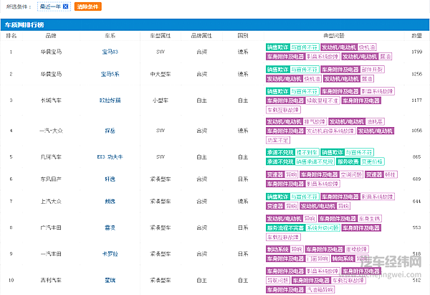This screenshot has width=430, height=295.
Task: Open the 卡罗拉 series link
Action: tap(110, 254)
